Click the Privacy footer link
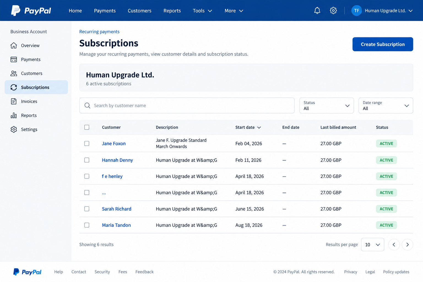The image size is (423, 282). tap(351, 272)
